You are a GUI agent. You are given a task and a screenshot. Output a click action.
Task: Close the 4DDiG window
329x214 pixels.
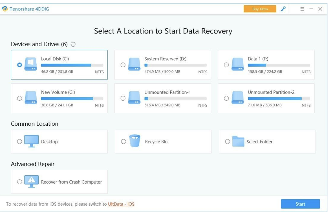point(320,9)
